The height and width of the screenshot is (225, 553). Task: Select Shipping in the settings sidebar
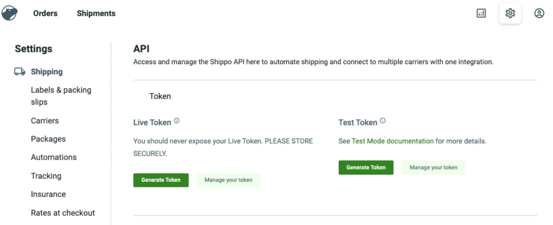(x=46, y=72)
